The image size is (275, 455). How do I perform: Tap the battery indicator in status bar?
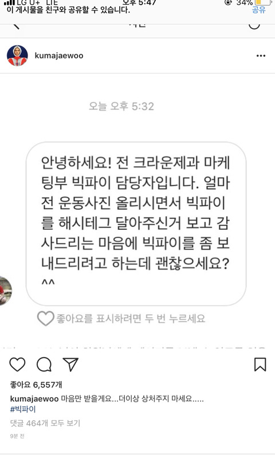coord(262,2)
